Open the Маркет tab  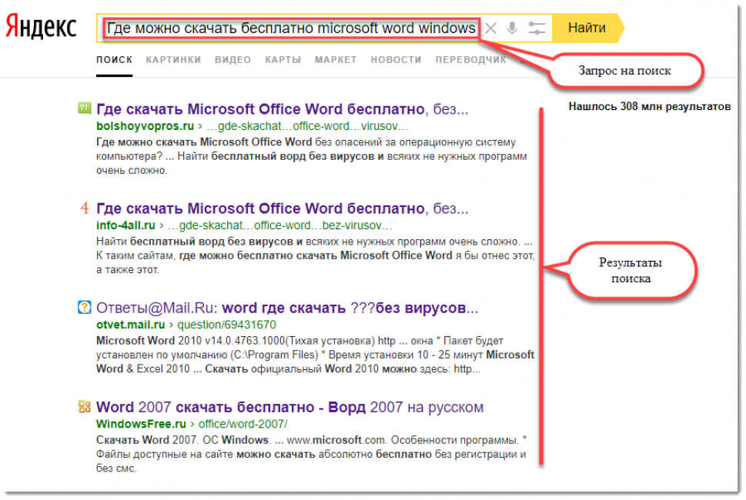pos(336,60)
